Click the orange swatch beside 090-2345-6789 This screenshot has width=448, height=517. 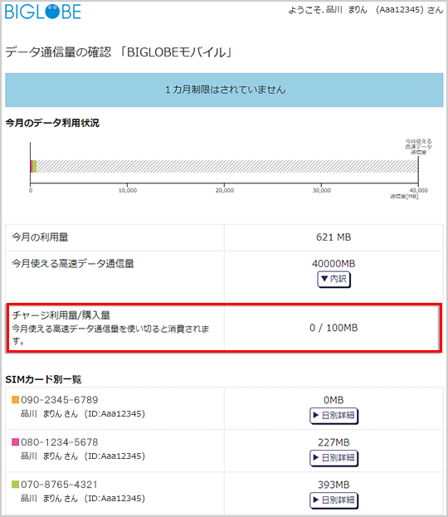click(16, 400)
